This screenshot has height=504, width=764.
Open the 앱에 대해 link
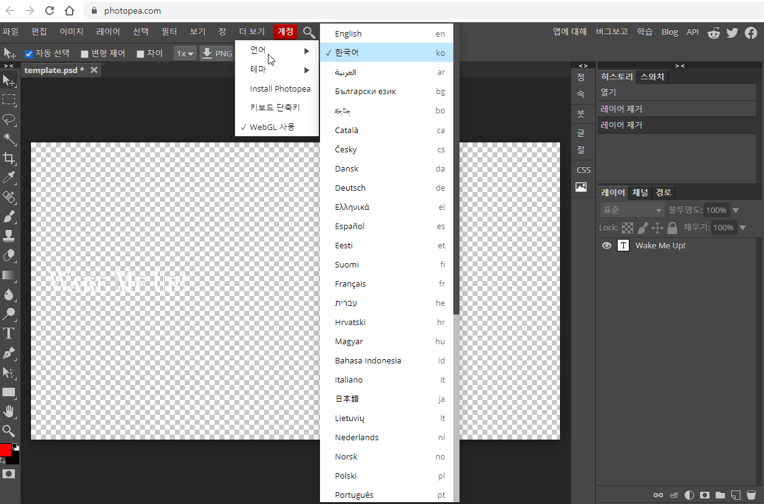569,32
